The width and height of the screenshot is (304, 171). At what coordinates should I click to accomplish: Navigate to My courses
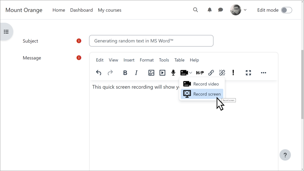(110, 10)
